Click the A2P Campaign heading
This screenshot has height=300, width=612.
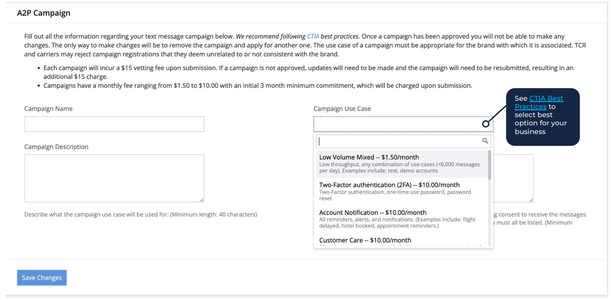(43, 13)
